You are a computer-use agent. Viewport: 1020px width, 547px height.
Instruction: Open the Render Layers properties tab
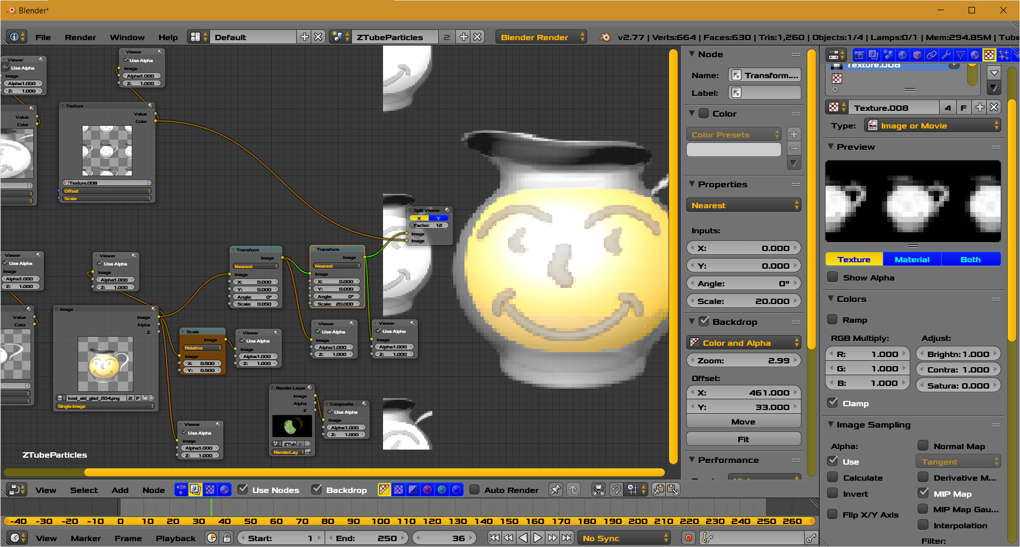pyautogui.click(x=873, y=55)
